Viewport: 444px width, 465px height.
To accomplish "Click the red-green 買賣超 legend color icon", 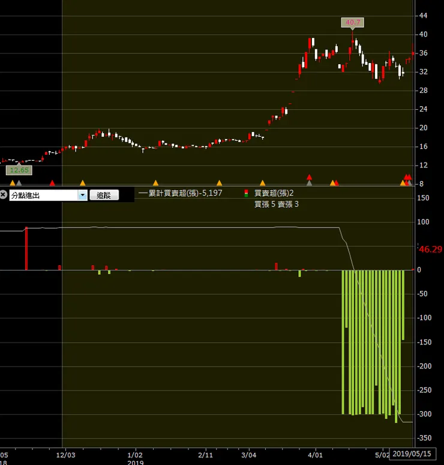I will pos(246,193).
